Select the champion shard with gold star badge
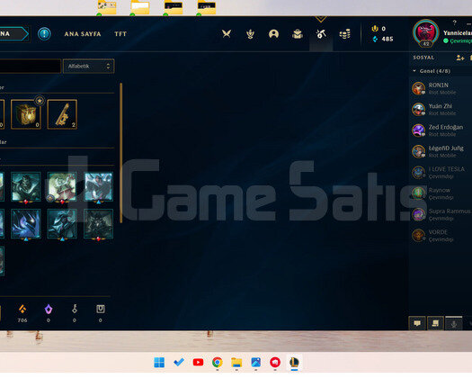This screenshot has height=378, width=472. 62,186
